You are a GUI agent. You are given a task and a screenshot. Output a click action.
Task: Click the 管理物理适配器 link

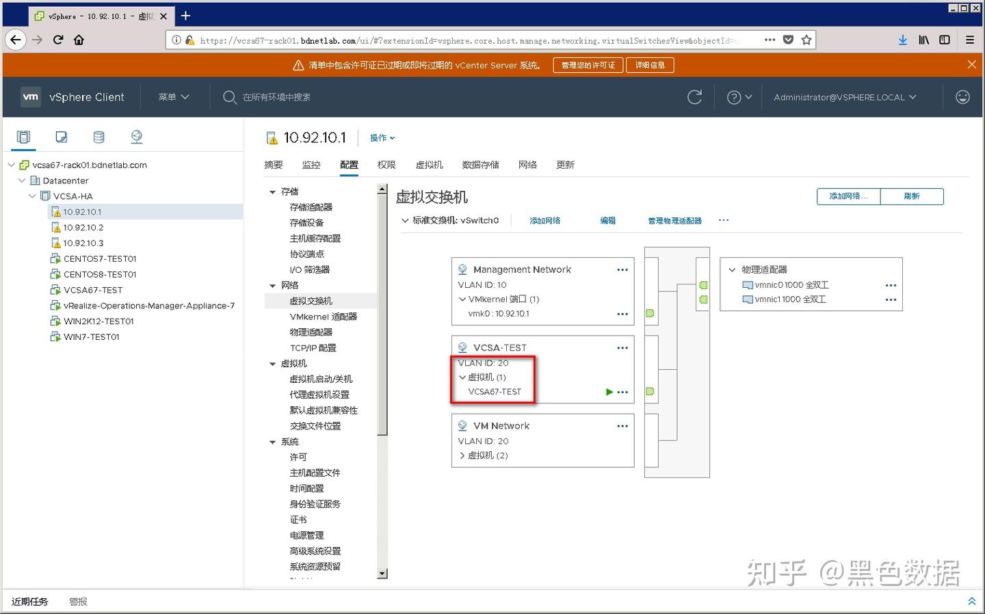coord(674,220)
